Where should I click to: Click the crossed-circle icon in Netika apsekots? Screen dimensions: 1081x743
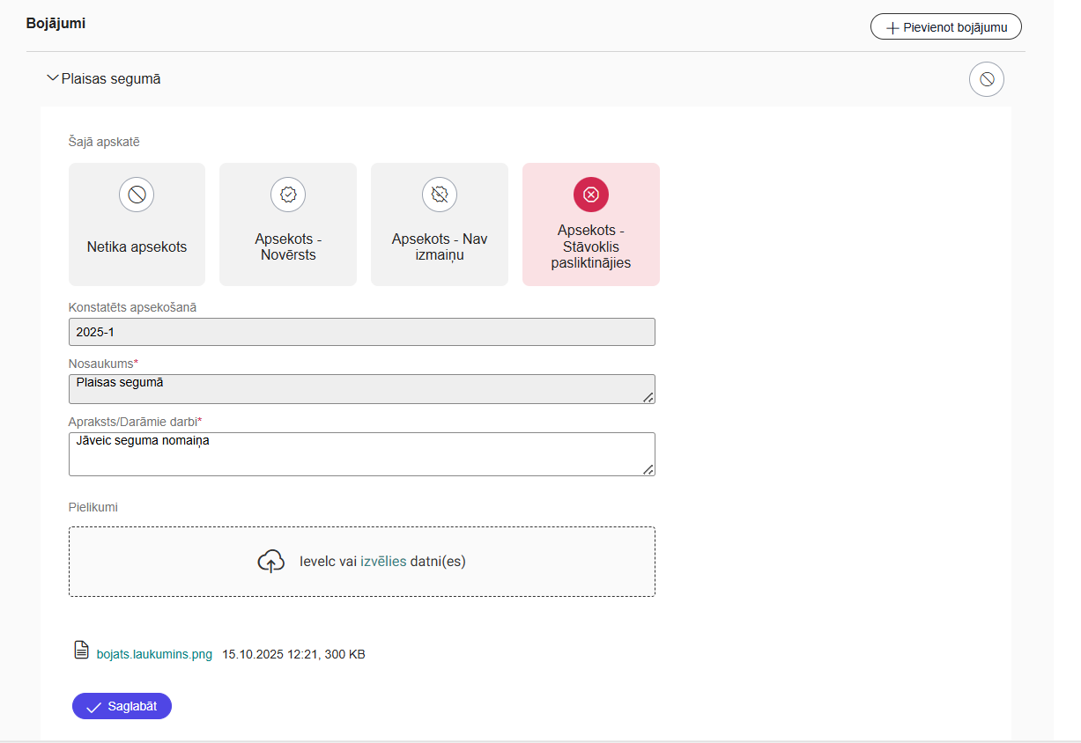(x=137, y=195)
